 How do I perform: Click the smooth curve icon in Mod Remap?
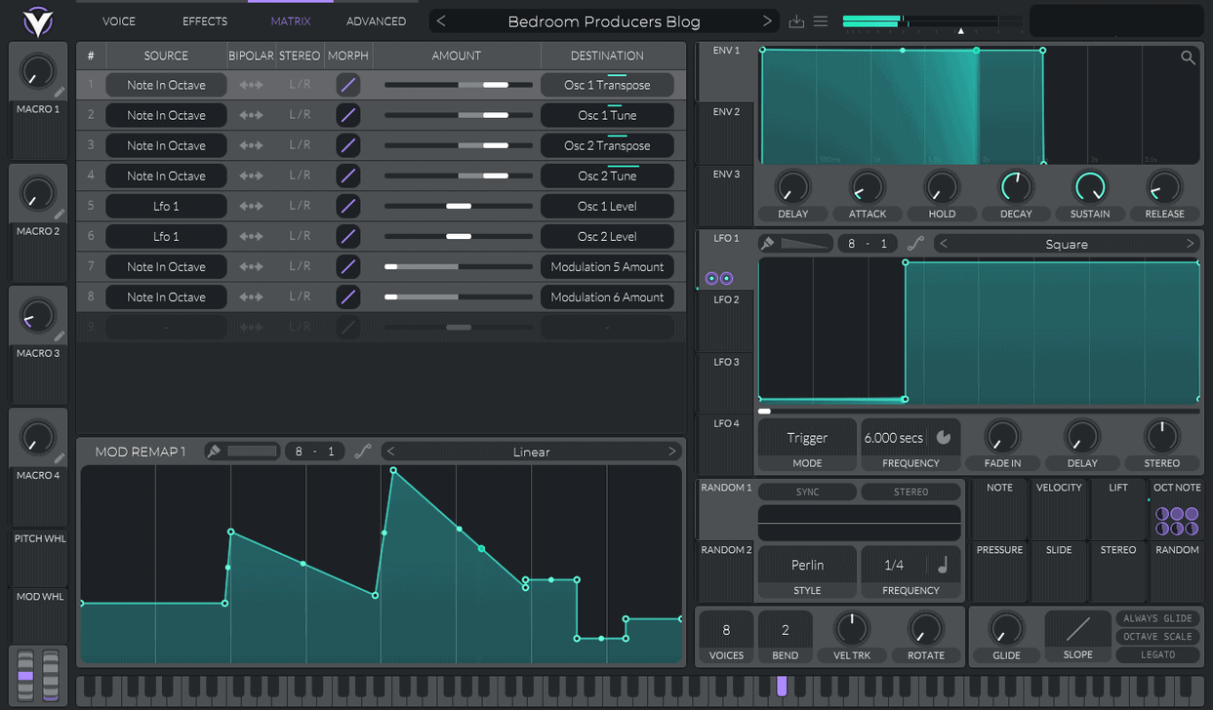click(363, 452)
